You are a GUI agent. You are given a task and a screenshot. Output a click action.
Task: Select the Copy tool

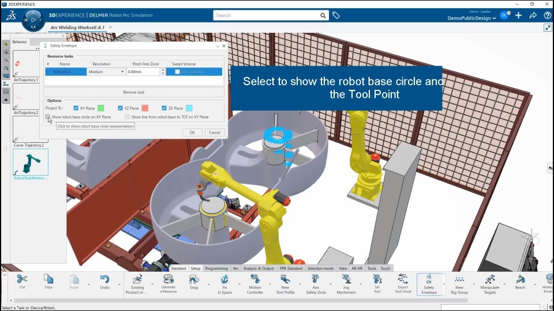point(48,282)
